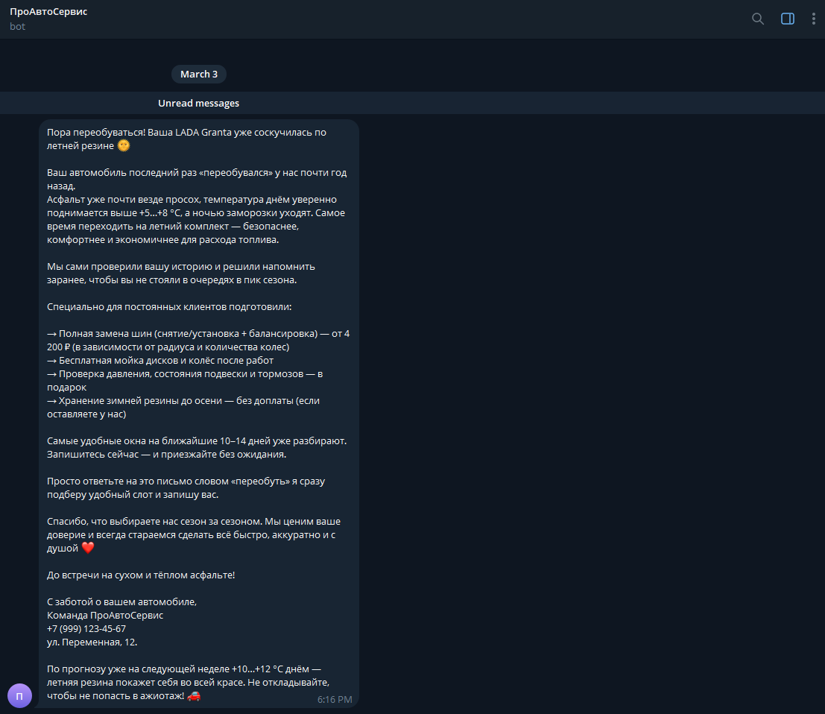Click the "До встречи на сухом" farewell line
This screenshot has width=825, height=714.
coord(141,575)
